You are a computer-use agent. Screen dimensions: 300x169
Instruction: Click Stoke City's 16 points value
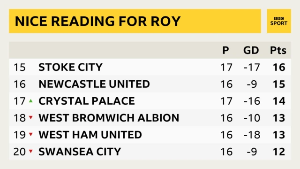(x=279, y=67)
